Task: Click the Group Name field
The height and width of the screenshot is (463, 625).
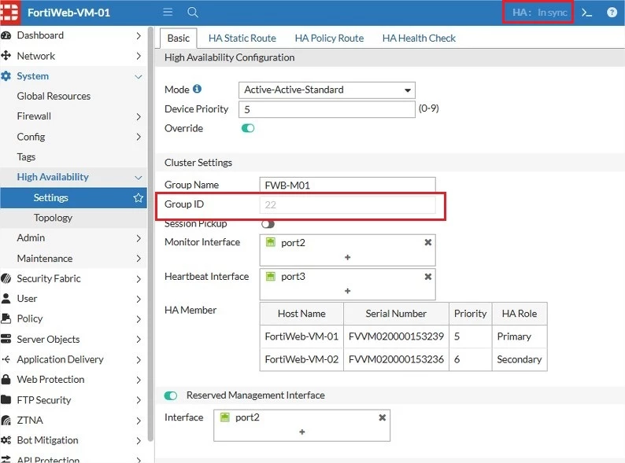Action: [x=347, y=185]
